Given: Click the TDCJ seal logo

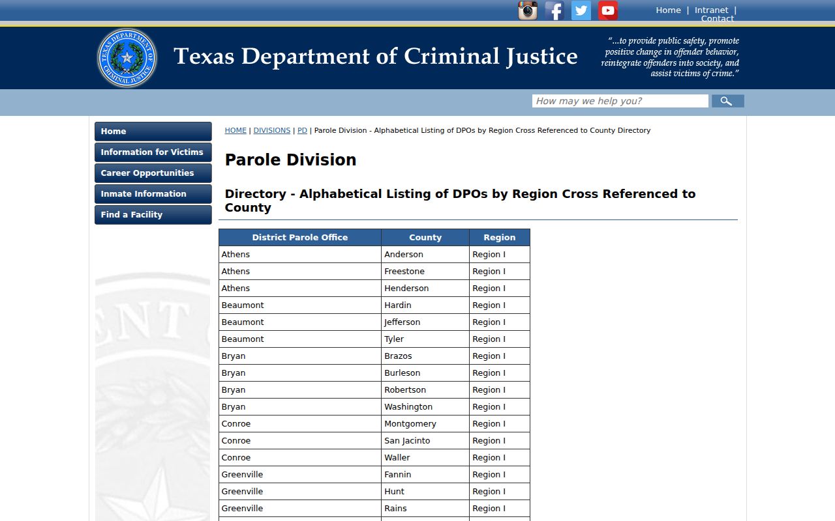Looking at the screenshot, I should (127, 58).
